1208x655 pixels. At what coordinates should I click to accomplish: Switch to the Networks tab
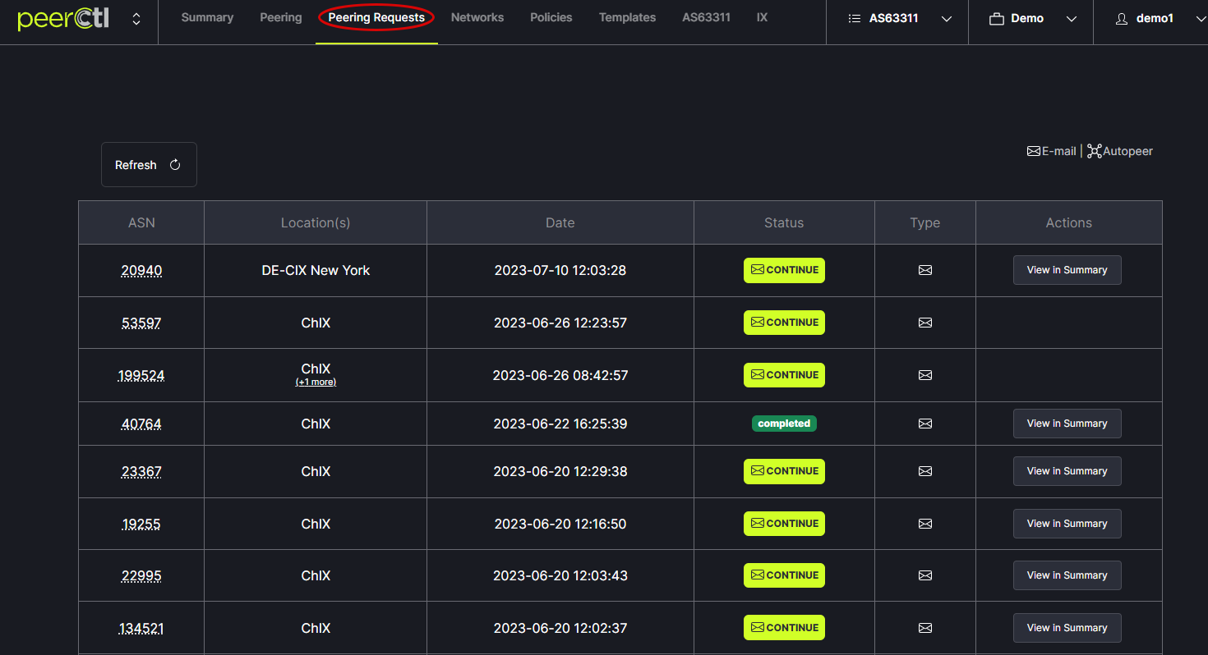(477, 17)
